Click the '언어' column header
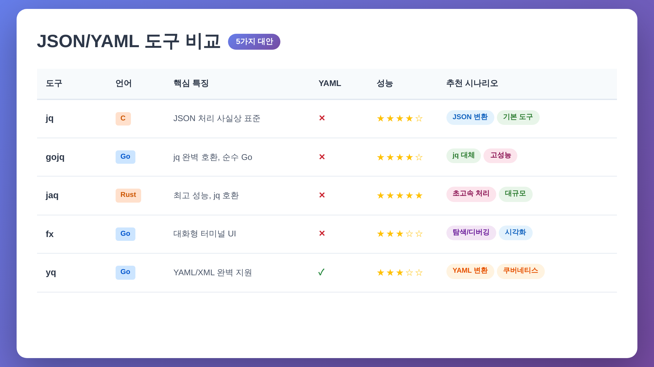Image resolution: width=654 pixels, height=367 pixels. coord(124,83)
